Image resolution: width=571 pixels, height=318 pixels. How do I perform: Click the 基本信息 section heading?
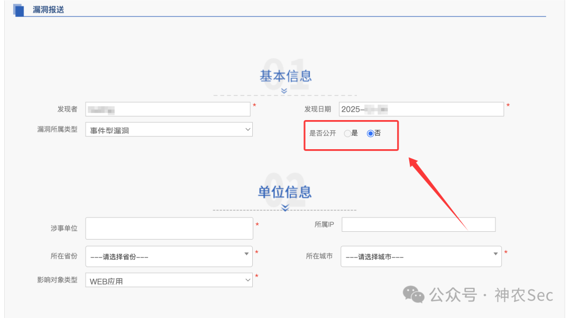pyautogui.click(x=284, y=77)
